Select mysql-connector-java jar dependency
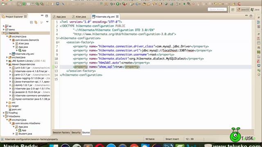 pos(32,99)
